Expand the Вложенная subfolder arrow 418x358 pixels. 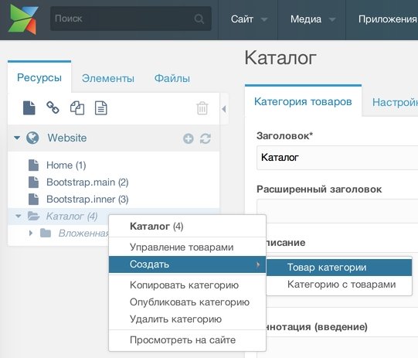tap(31, 234)
